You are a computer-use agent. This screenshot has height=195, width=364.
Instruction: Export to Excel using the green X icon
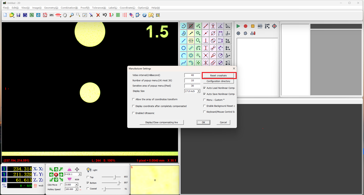32,15
